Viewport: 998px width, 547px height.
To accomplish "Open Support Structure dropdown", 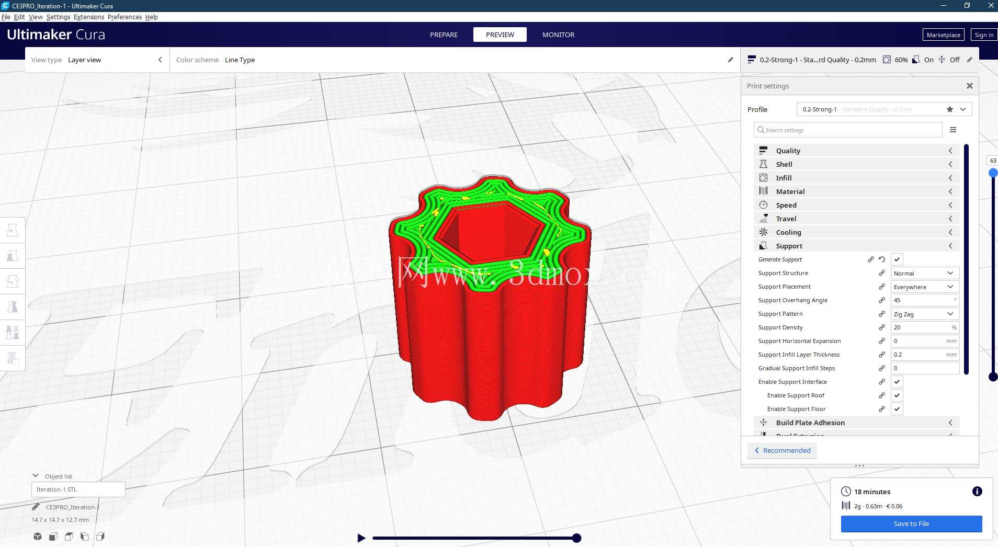I will 925,273.
